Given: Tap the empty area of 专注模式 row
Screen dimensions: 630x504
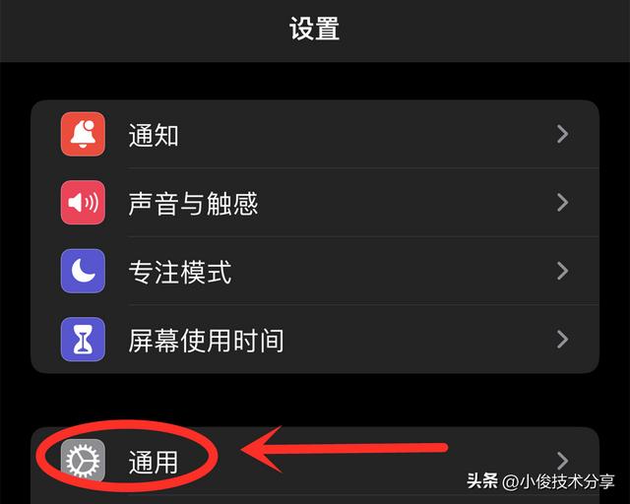Looking at the screenshot, I should point(394,271).
